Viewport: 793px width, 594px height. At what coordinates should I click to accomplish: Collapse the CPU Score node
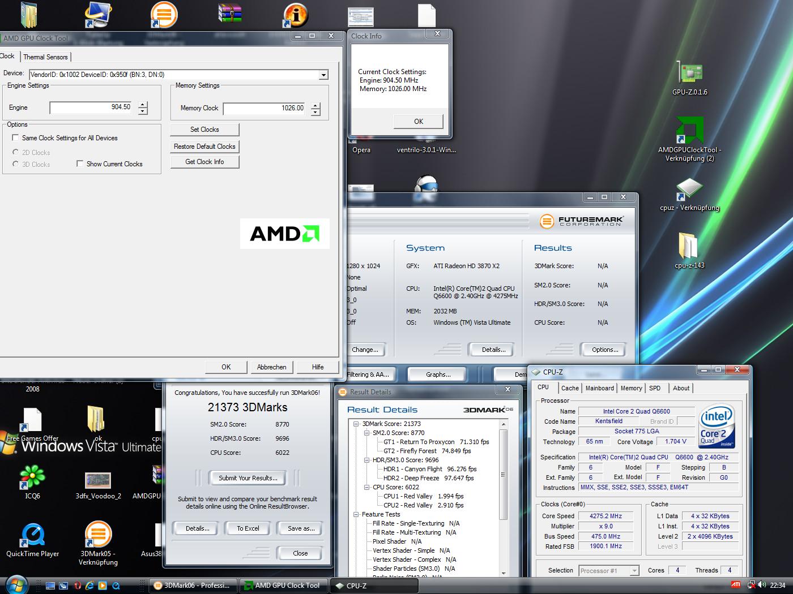coord(366,487)
